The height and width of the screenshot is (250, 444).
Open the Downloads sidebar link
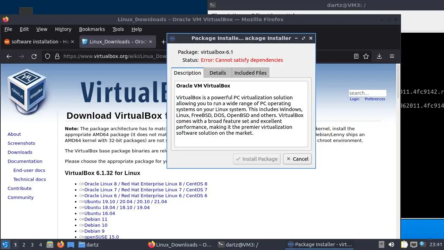tap(20, 152)
